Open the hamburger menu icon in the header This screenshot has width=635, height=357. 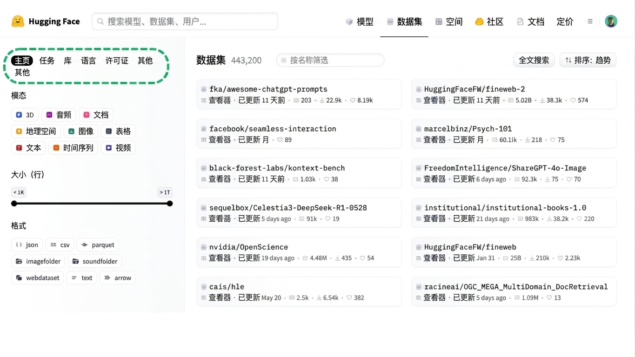tap(590, 21)
